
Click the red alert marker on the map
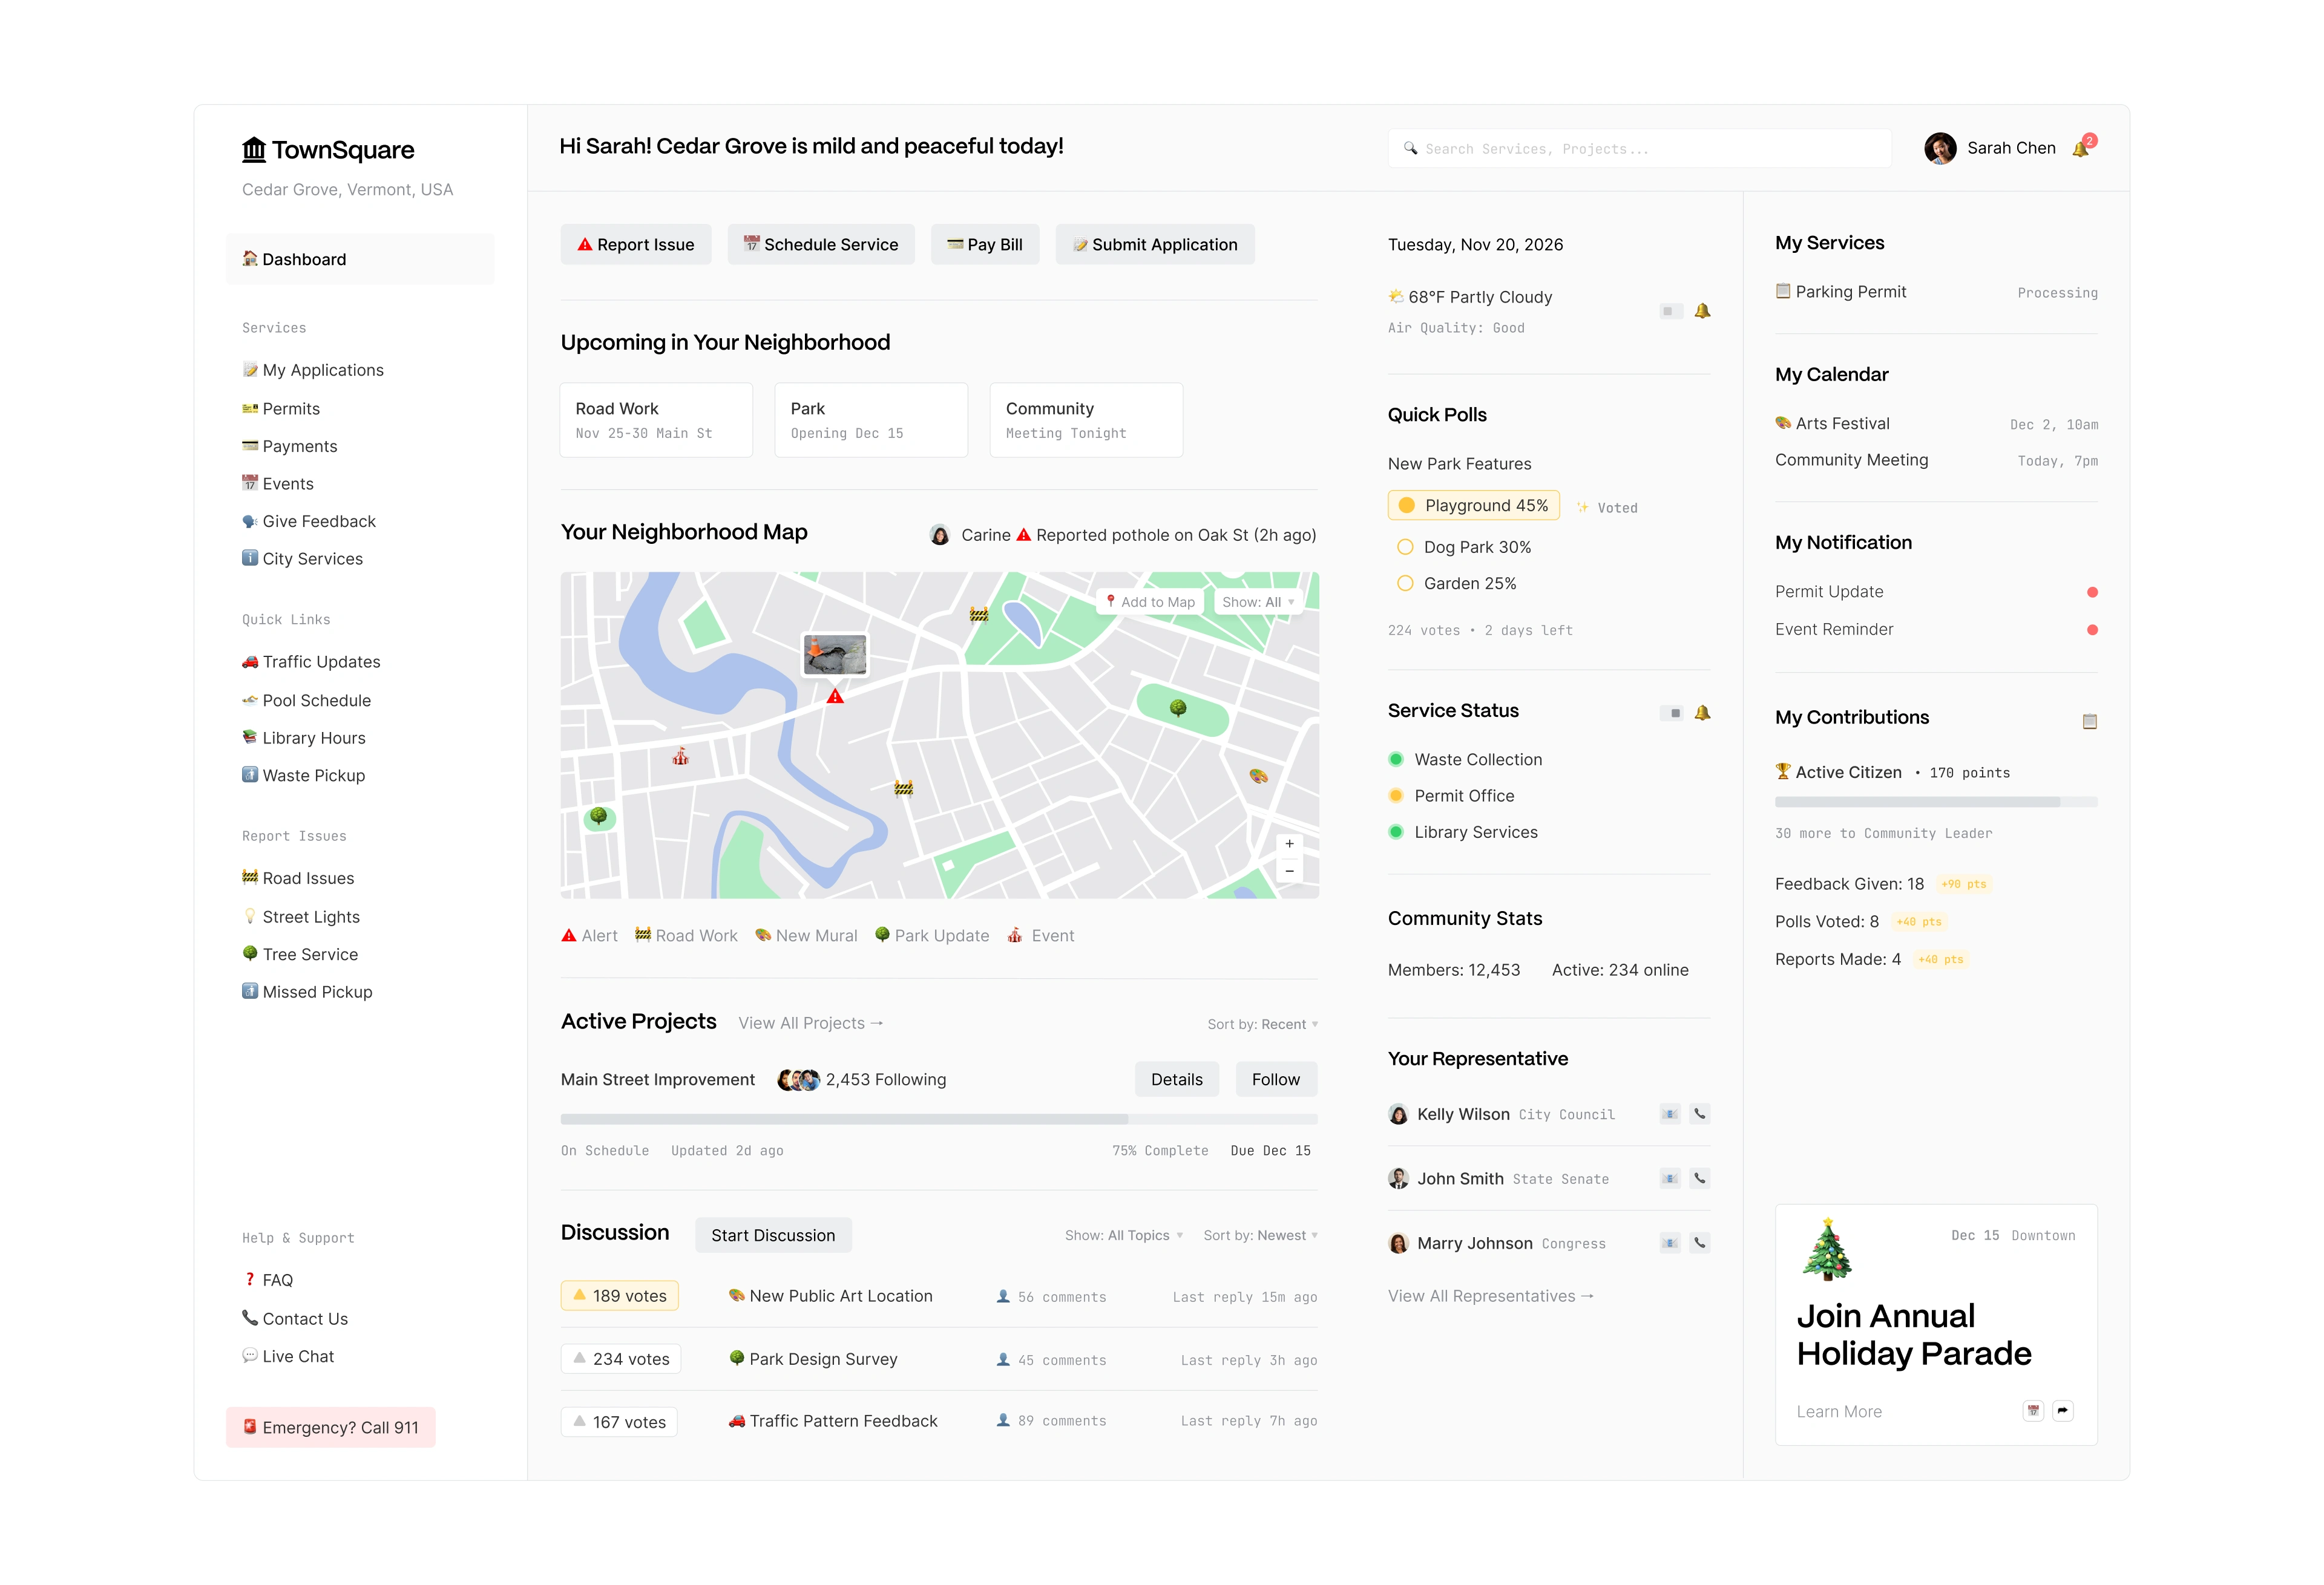pos(835,696)
